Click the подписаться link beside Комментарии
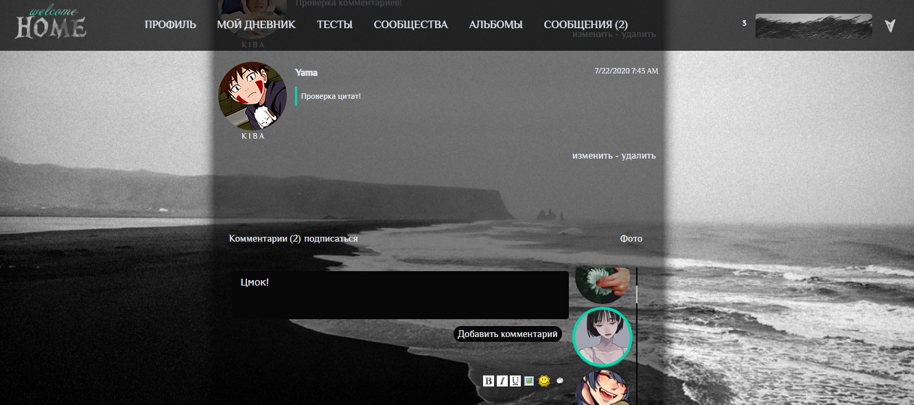The width and height of the screenshot is (914, 405). coord(331,238)
